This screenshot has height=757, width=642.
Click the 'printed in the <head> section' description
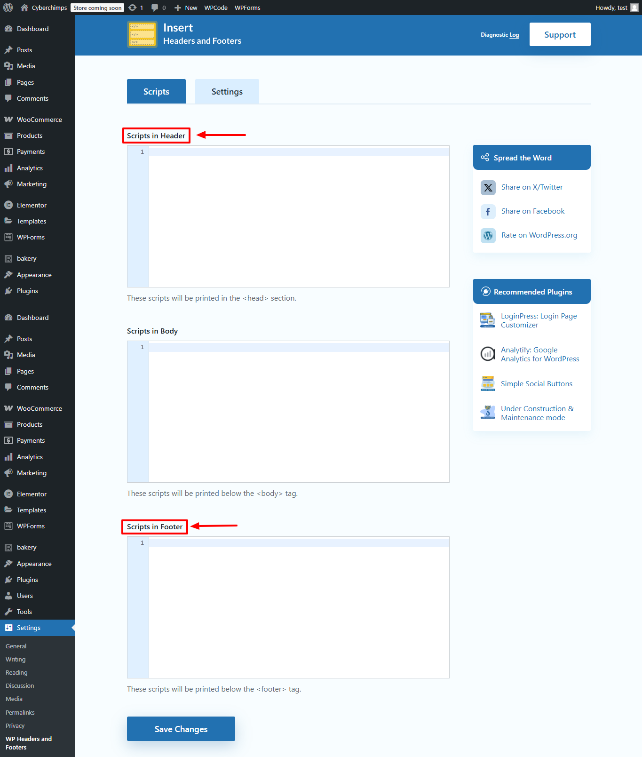click(212, 298)
